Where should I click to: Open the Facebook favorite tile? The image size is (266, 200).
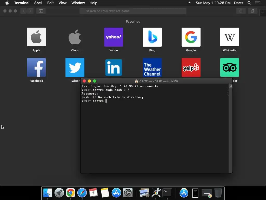click(x=36, y=67)
